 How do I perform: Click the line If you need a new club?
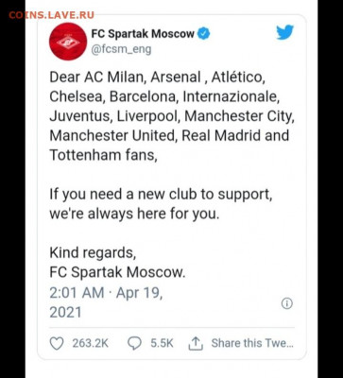tap(161, 195)
